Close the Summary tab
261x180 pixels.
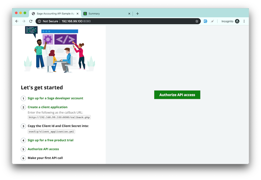click(129, 14)
